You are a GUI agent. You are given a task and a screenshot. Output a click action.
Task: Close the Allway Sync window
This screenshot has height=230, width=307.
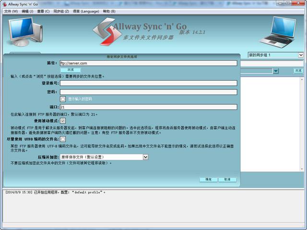click(x=298, y=3)
